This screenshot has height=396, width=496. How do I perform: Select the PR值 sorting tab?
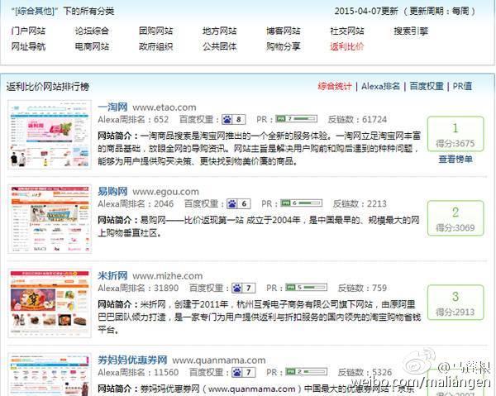coord(462,86)
